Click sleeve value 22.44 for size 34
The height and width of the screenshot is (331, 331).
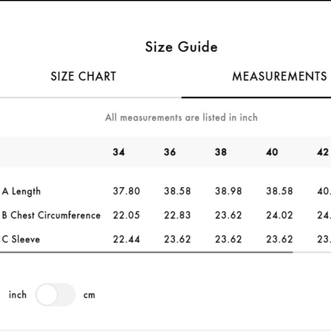[127, 239]
